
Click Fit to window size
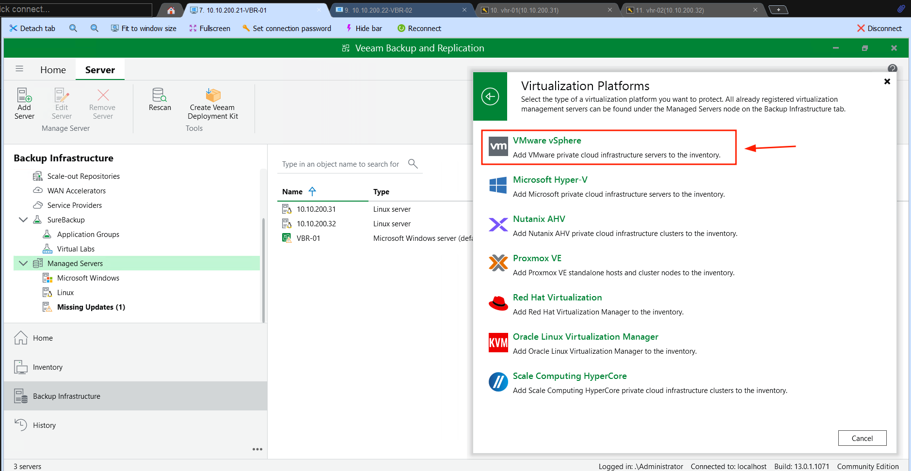144,28
